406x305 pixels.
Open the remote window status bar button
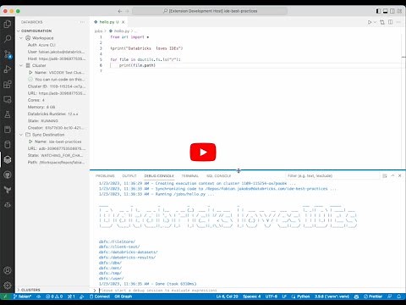pyautogui.click(x=5, y=297)
